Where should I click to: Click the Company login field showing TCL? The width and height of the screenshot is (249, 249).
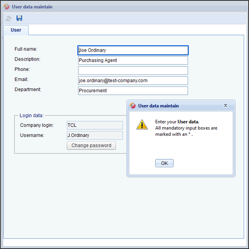pyautogui.click(x=95, y=125)
